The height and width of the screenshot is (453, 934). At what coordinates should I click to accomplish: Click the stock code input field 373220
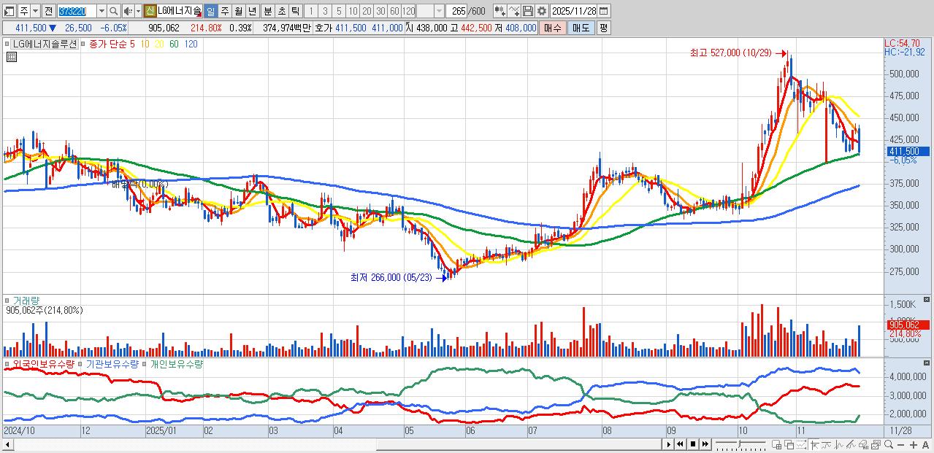pos(76,11)
